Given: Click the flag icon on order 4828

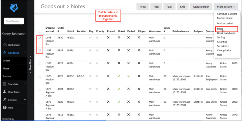Looking at the screenshot, I should 90,63.
